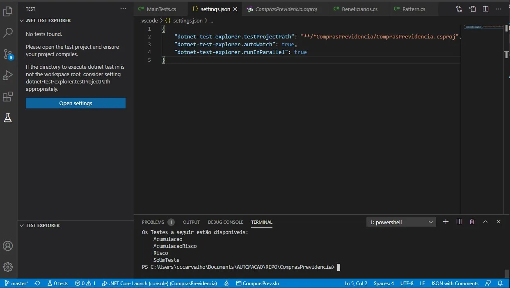Click the master branch in status bar
This screenshot has width=510, height=288.
pos(16,283)
